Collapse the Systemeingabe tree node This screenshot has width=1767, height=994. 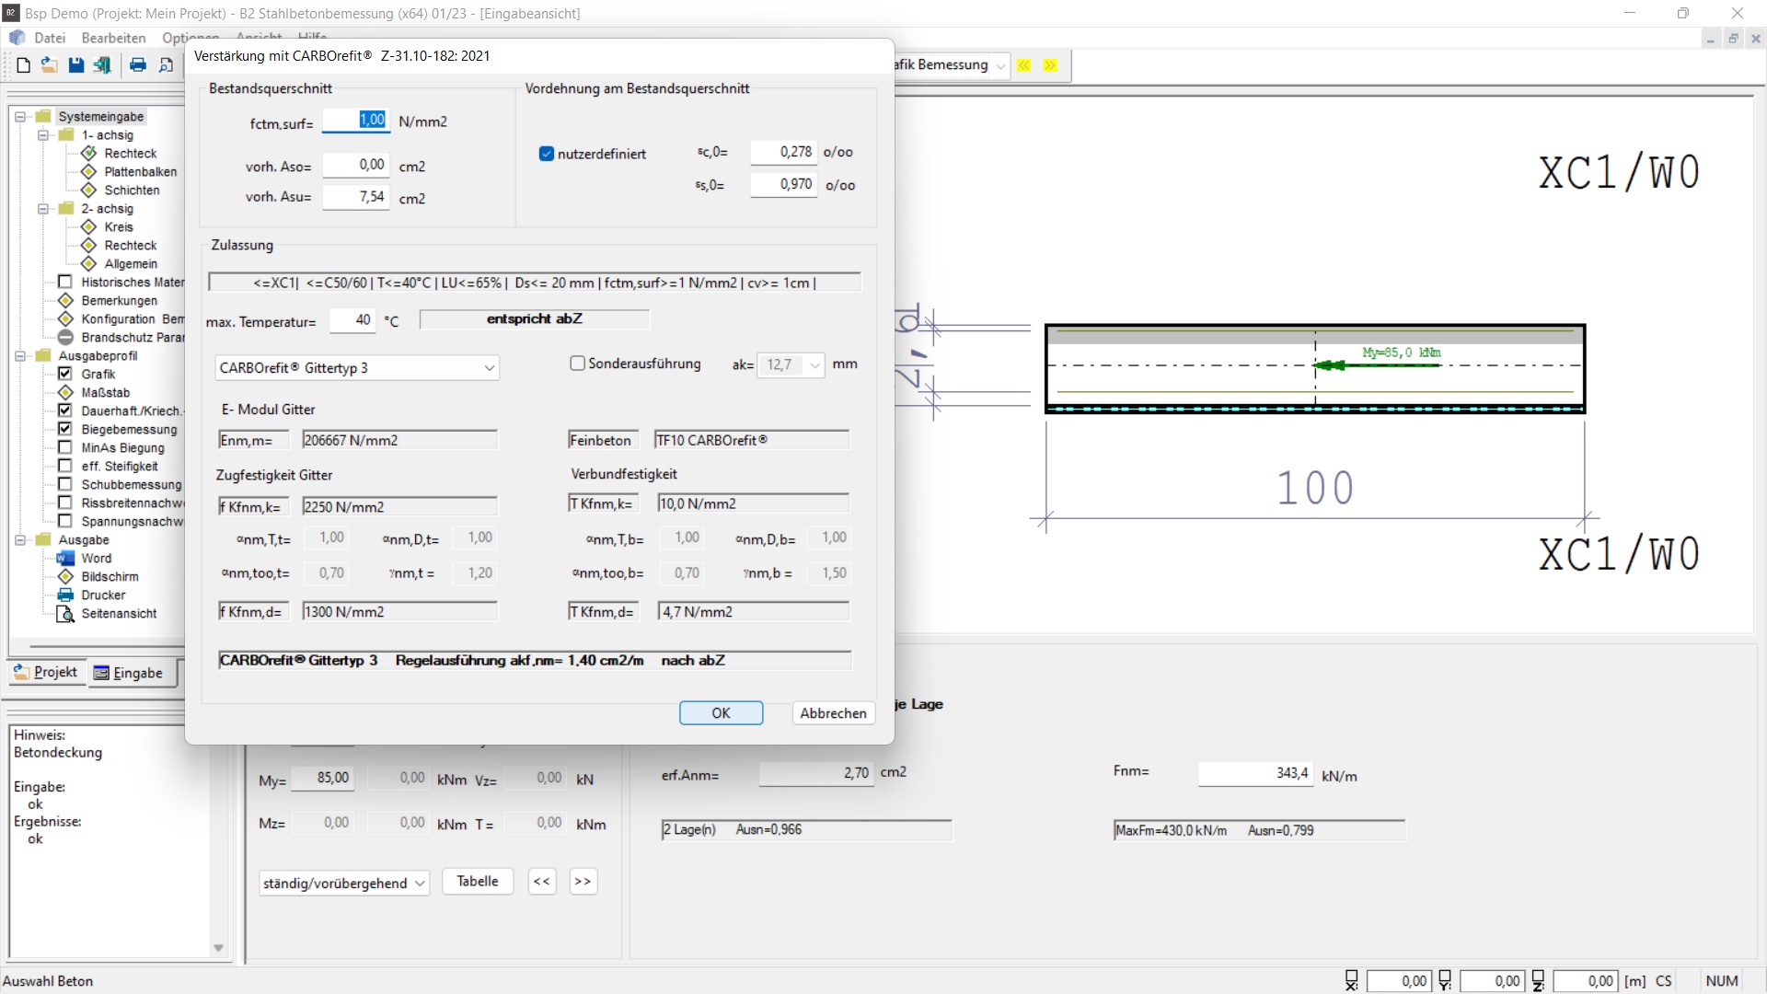20,117
